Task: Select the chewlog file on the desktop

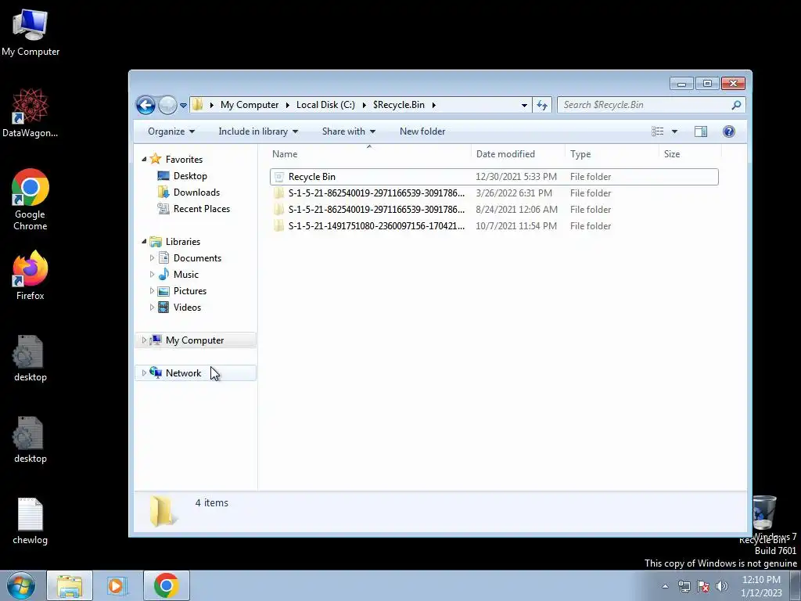Action: tap(31, 520)
